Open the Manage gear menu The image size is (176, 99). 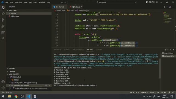coord(3,88)
